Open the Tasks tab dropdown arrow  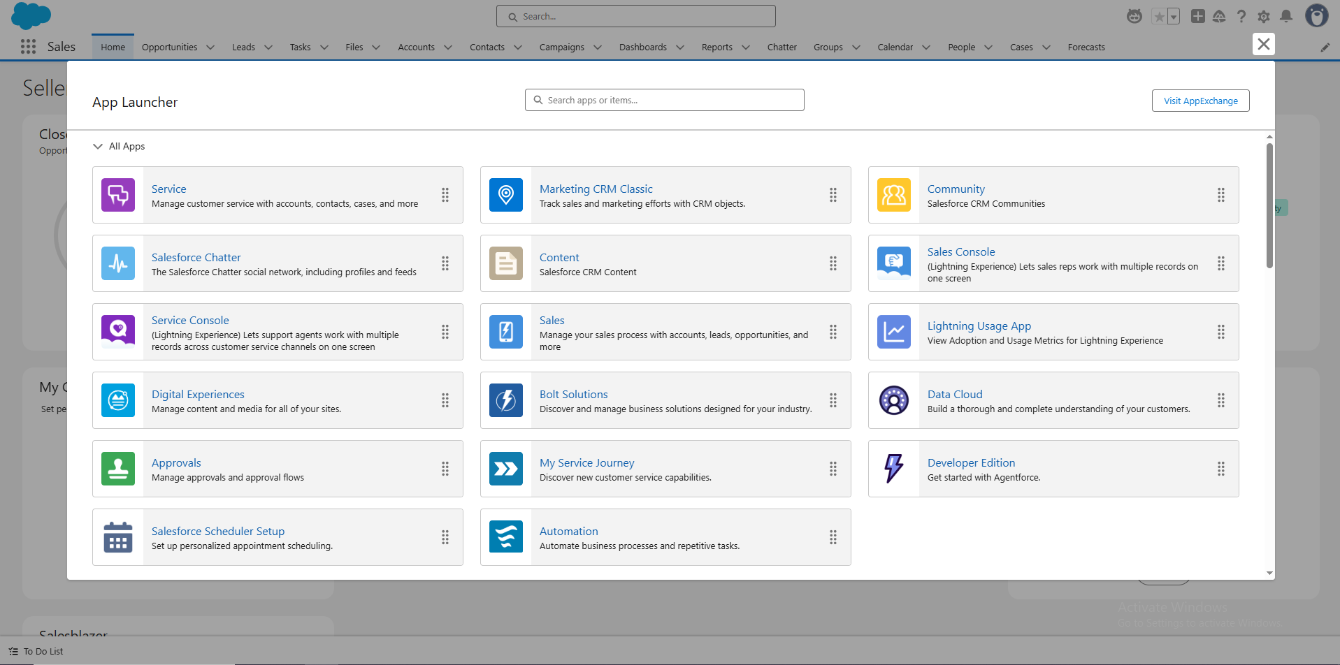point(324,47)
